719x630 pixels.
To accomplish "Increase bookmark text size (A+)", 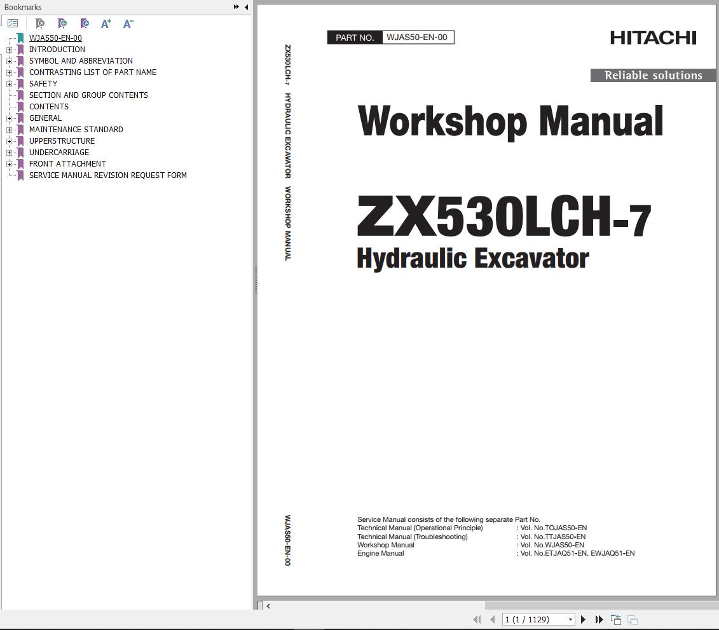I will 106,24.
